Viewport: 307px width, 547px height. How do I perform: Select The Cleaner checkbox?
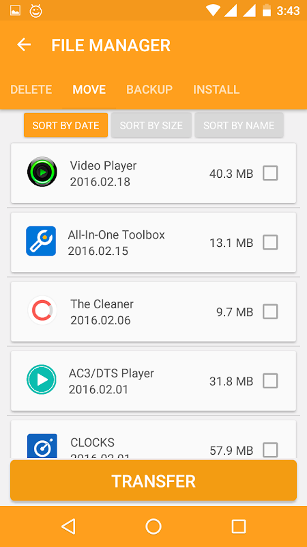click(x=270, y=312)
